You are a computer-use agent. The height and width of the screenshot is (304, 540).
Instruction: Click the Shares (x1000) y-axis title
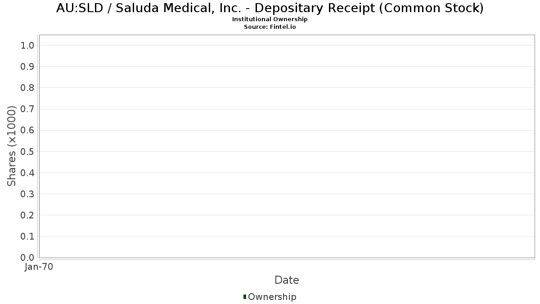(x=12, y=146)
